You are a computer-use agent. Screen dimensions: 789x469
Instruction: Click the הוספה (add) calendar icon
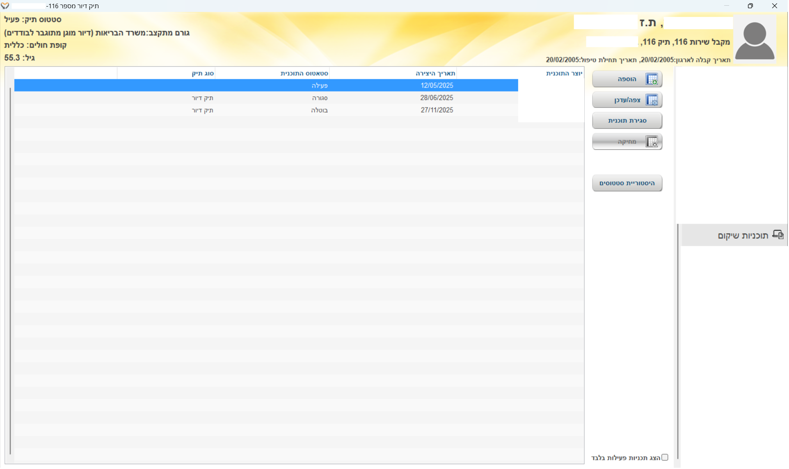(x=652, y=79)
